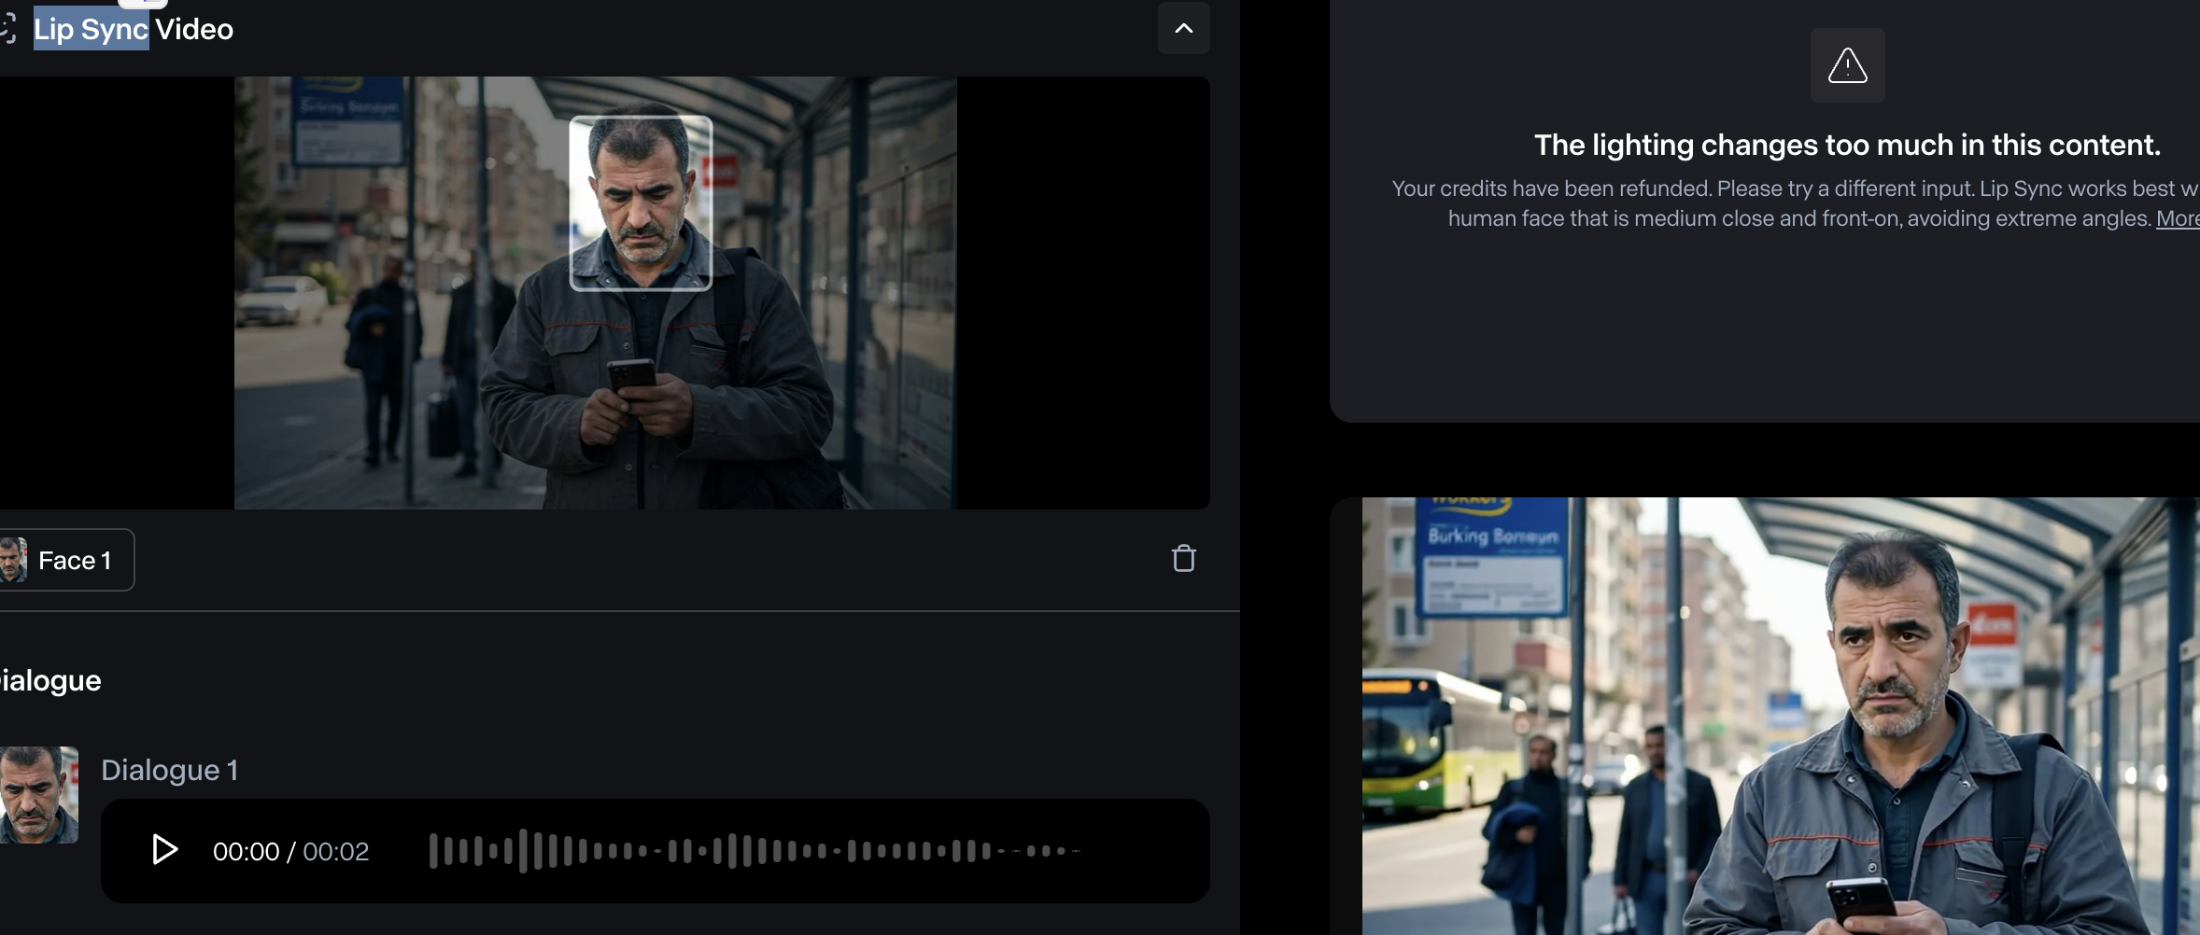Click the Lip Sync Video heading
The width and height of the screenshot is (2200, 935).
[x=134, y=29]
